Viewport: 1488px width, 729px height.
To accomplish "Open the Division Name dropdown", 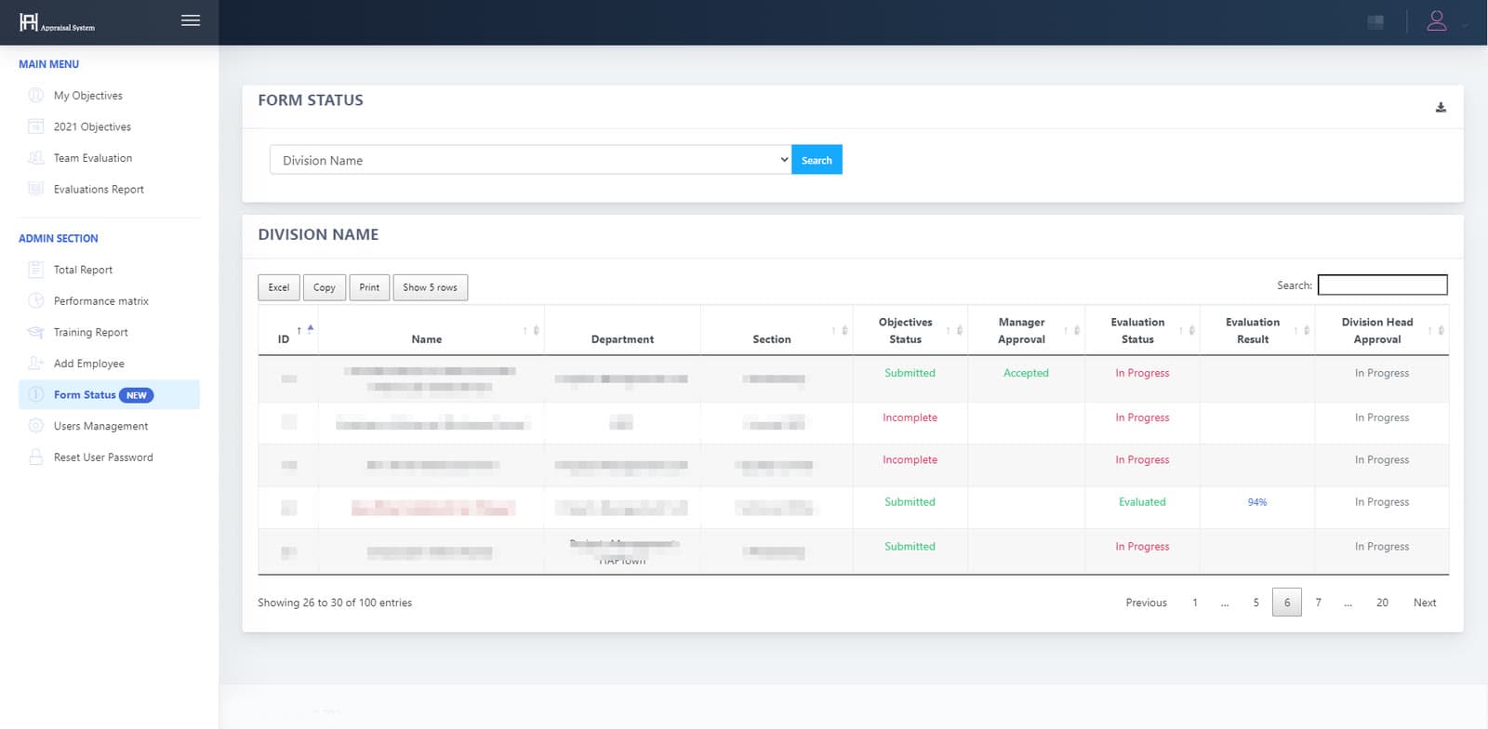I will click(x=530, y=160).
